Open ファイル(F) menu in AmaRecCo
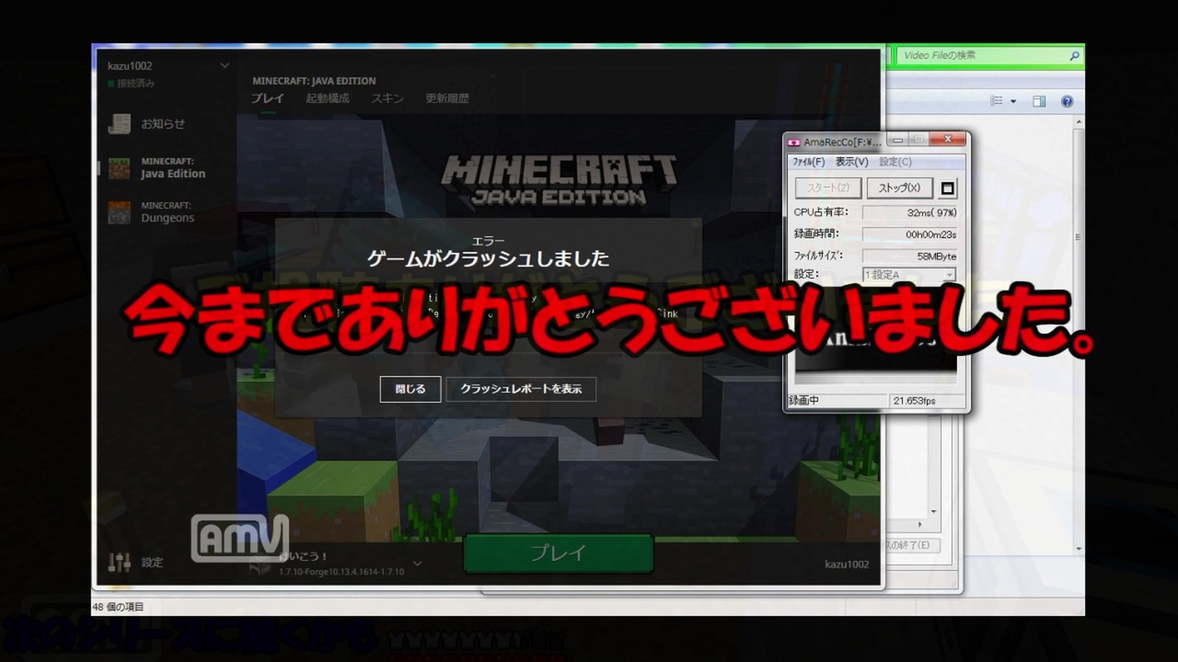1178x662 pixels. point(809,162)
